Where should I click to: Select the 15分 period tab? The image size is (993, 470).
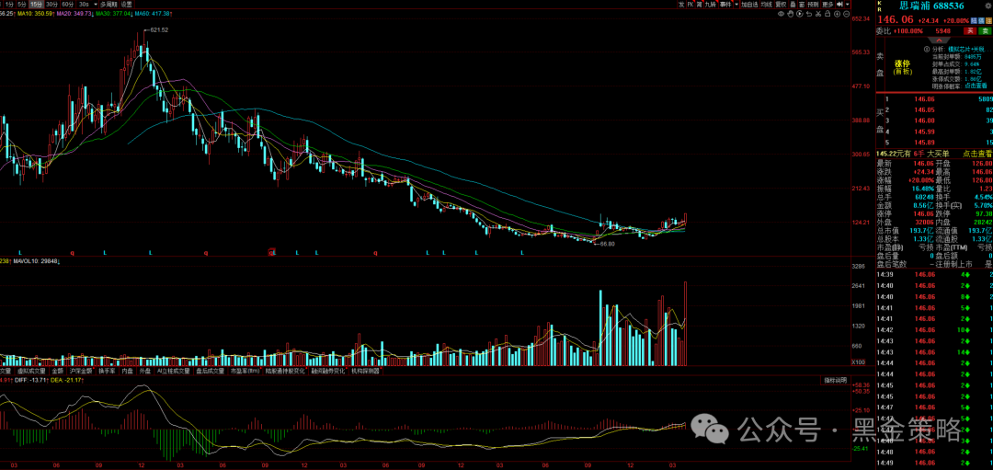click(37, 5)
